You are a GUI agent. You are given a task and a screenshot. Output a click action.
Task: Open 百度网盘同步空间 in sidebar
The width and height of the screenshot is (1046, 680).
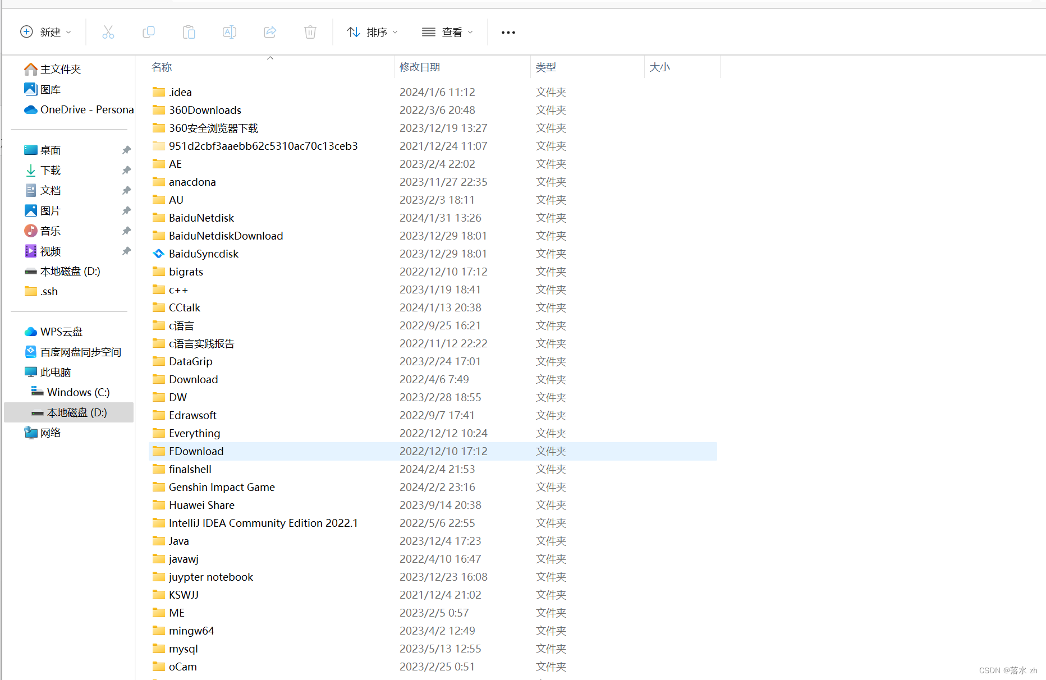click(x=73, y=352)
